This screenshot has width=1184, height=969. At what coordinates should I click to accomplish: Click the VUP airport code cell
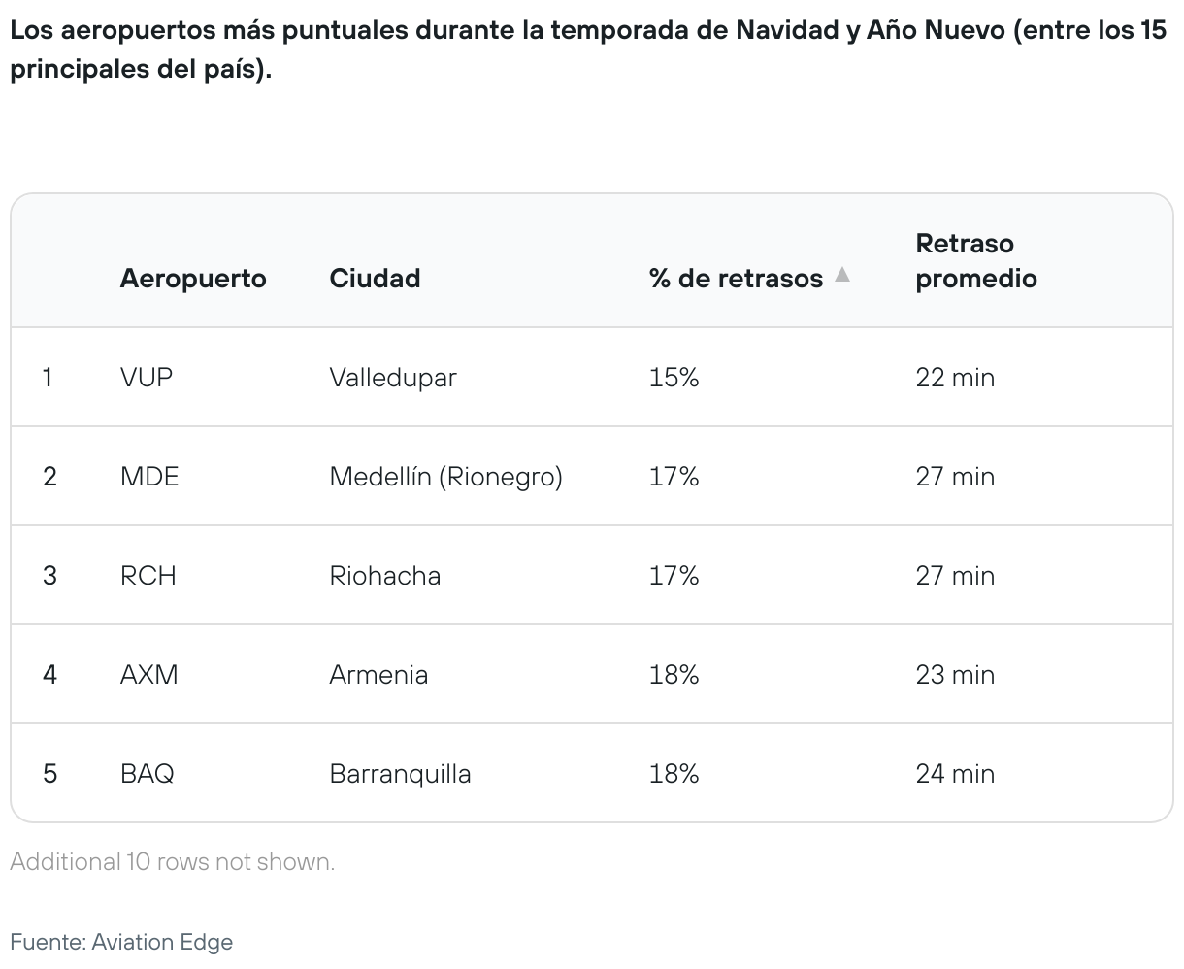point(147,377)
